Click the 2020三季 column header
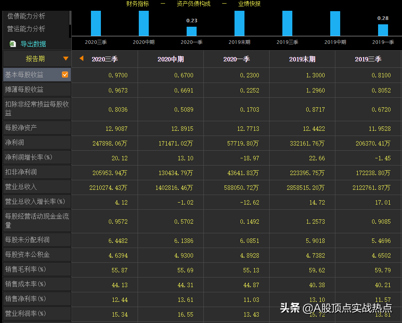The height and width of the screenshot is (323, 402). (104, 59)
